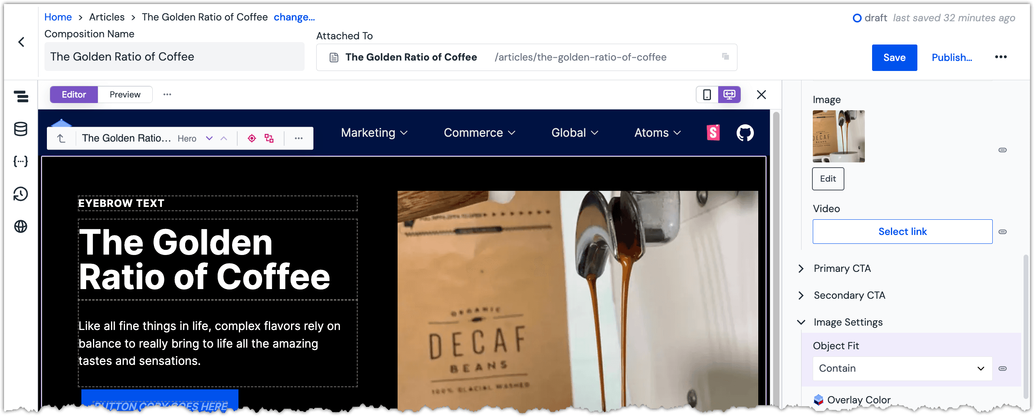
Task: Click the draft status circle indicator
Action: [857, 18]
